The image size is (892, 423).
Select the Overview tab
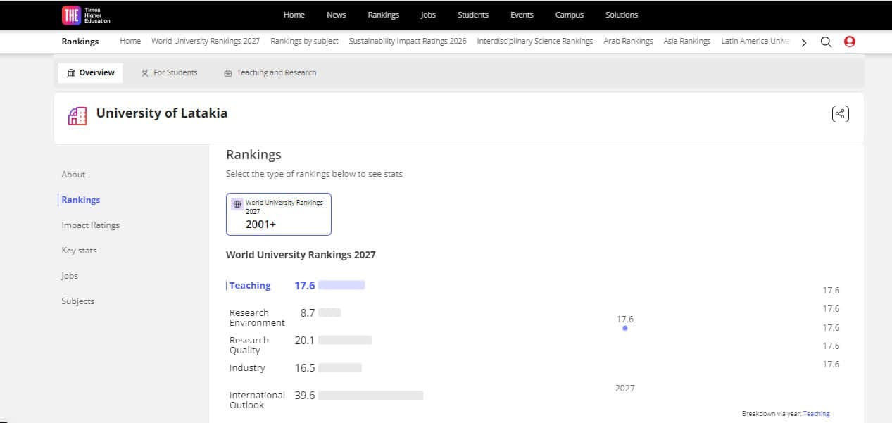tap(90, 72)
